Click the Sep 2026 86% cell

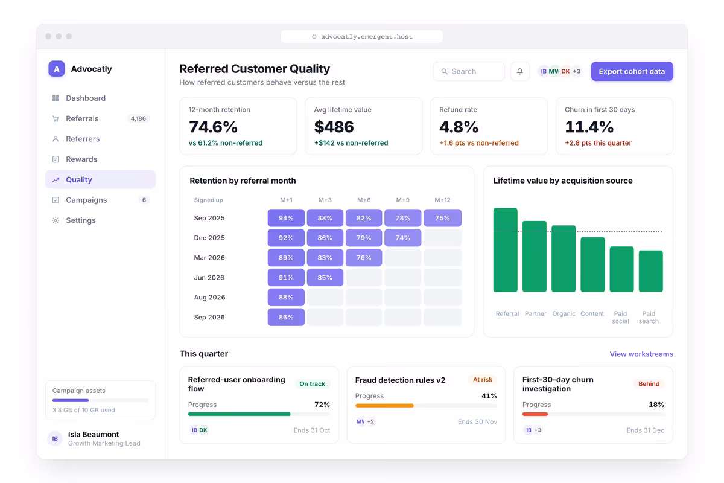pyautogui.click(x=286, y=317)
